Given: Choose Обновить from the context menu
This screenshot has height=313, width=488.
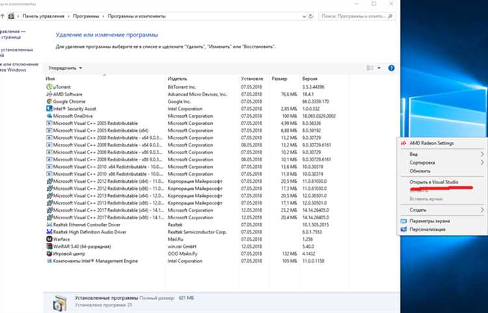Looking at the screenshot, I should point(420,170).
